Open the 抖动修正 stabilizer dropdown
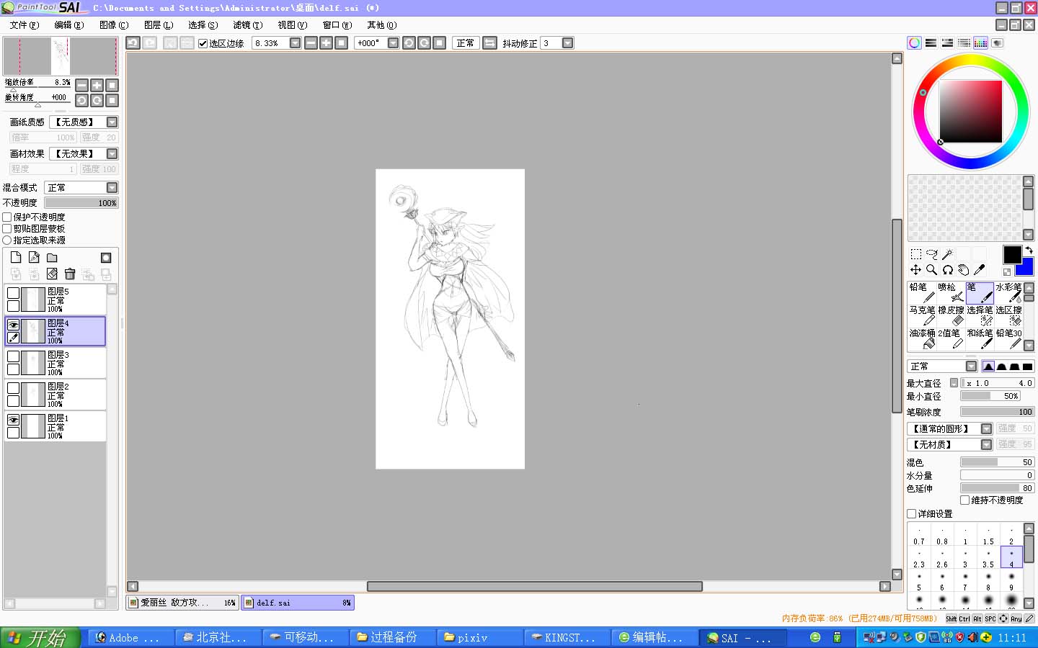This screenshot has height=648, width=1038. (567, 43)
